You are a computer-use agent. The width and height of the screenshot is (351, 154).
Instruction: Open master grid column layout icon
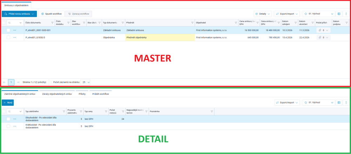tap(339, 14)
